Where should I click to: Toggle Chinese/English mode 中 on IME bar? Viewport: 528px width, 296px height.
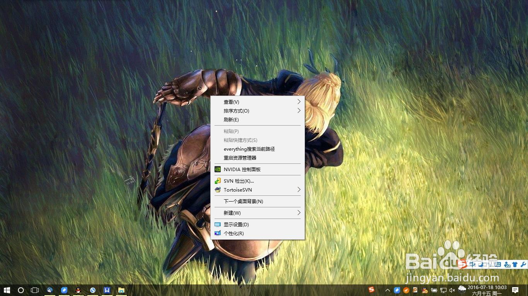click(x=472, y=264)
